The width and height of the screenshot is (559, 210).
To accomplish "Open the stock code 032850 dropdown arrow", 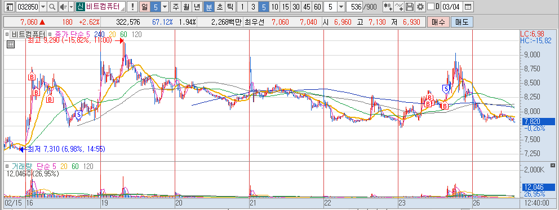I will [x=43, y=6].
